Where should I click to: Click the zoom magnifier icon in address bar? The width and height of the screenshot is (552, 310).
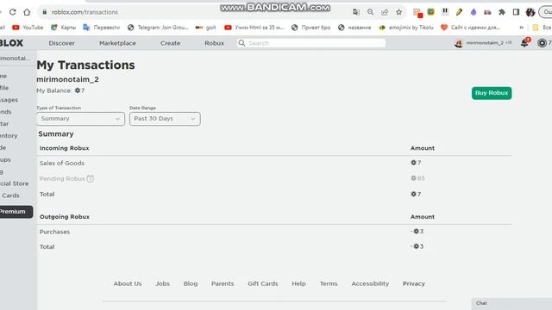coord(370,12)
